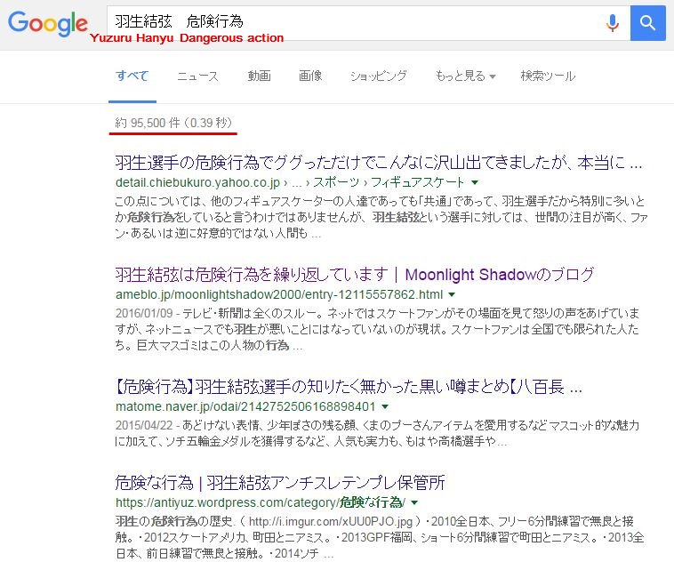Focus the search box with 羽生結弦 危険行為

(x=368, y=23)
